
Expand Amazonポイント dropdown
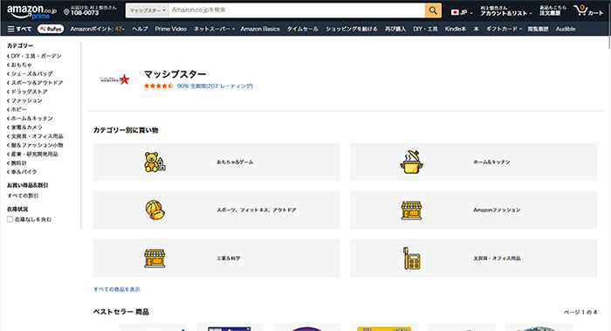[x=97, y=29]
